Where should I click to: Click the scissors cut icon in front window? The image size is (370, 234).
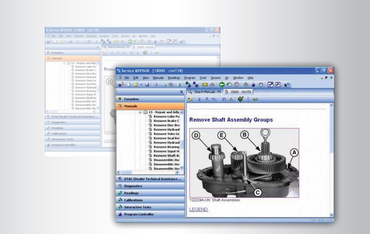pyautogui.click(x=156, y=85)
